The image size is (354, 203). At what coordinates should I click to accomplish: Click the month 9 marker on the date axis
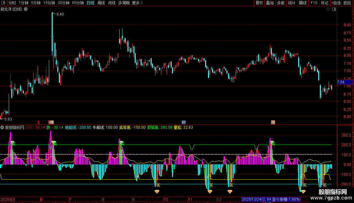[133, 199]
